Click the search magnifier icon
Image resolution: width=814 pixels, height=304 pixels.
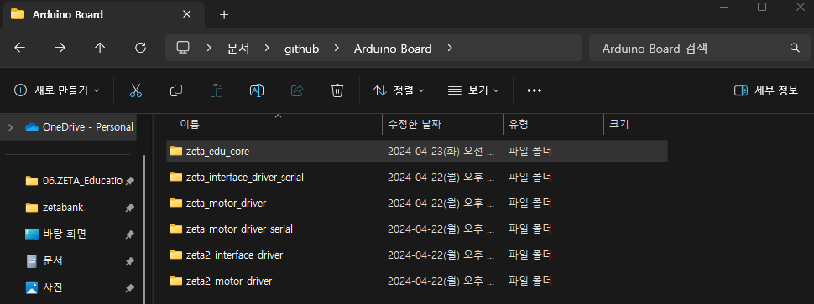(x=794, y=49)
